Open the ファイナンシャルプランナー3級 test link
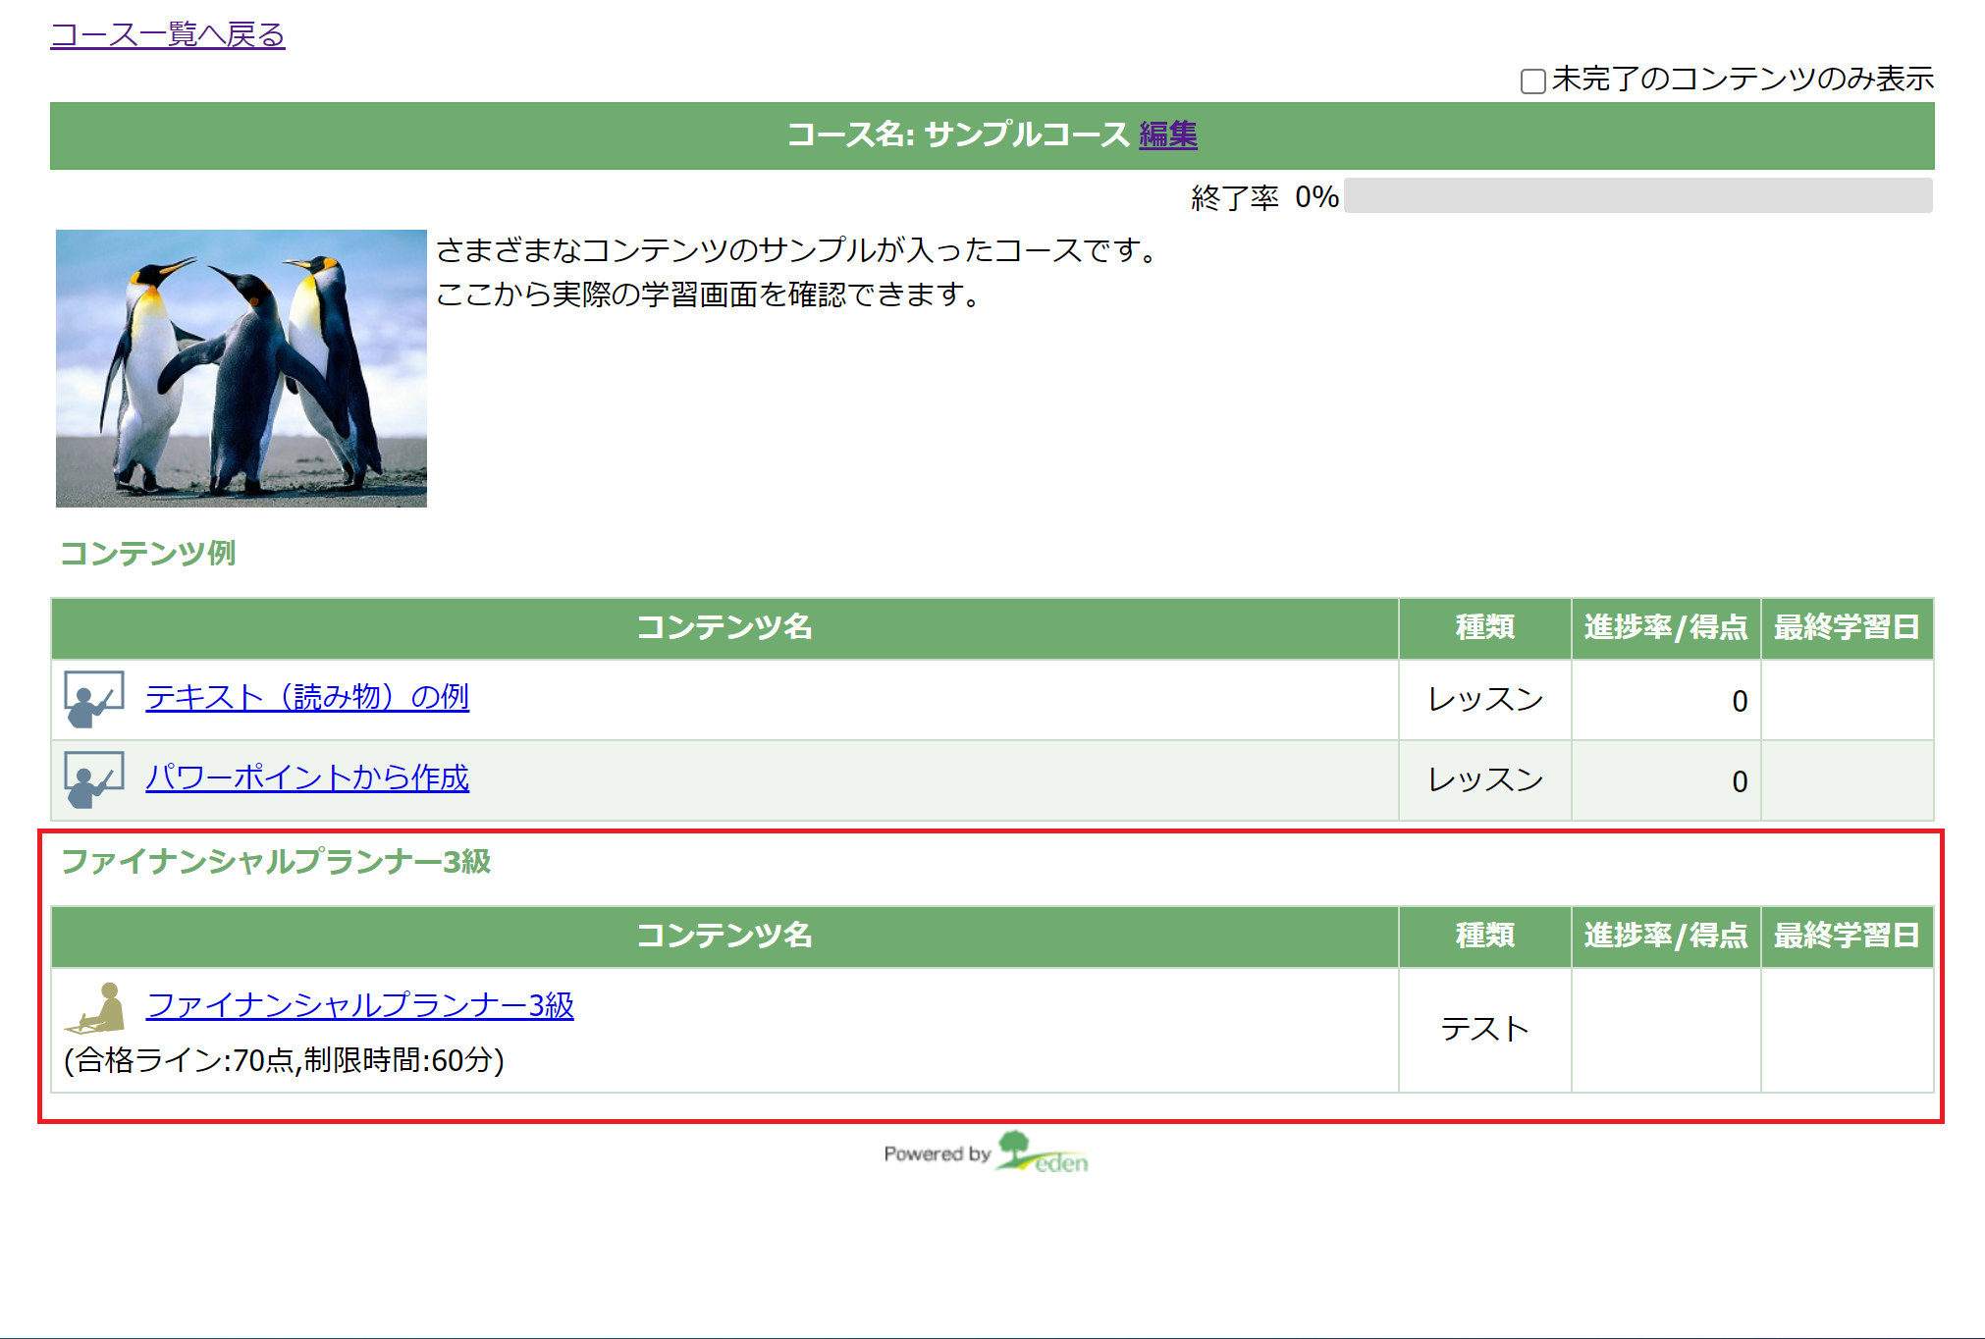The image size is (1985, 1339). coord(360,1005)
